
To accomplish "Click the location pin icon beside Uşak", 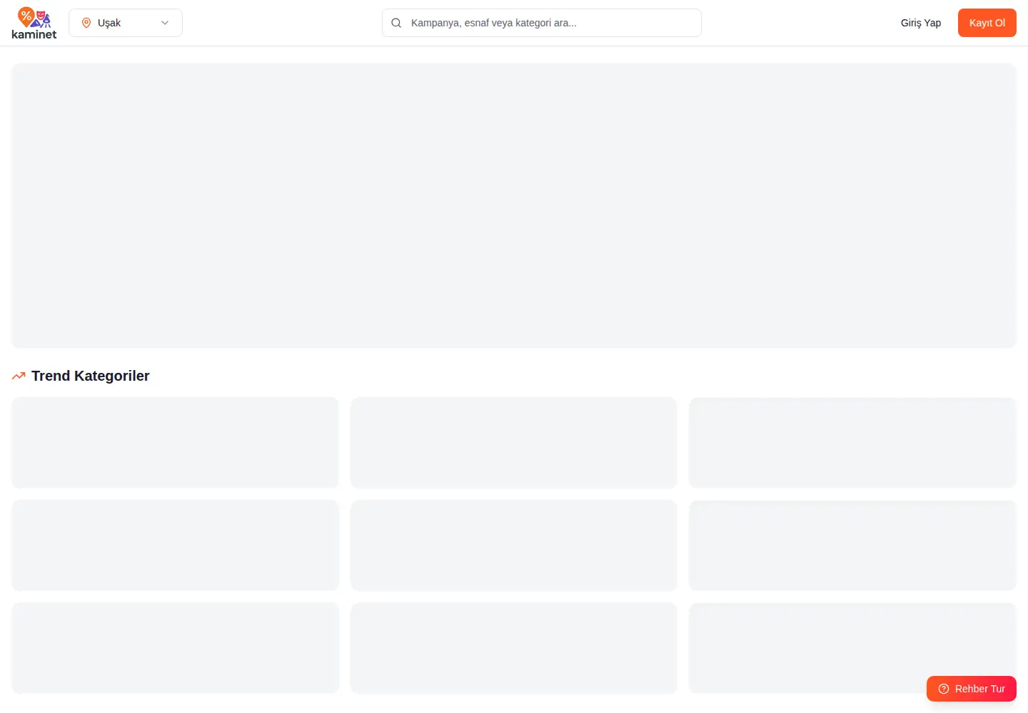I will coord(86,23).
